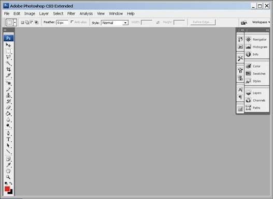Click the Refine Edge button
273x199 pixels.
203,22
